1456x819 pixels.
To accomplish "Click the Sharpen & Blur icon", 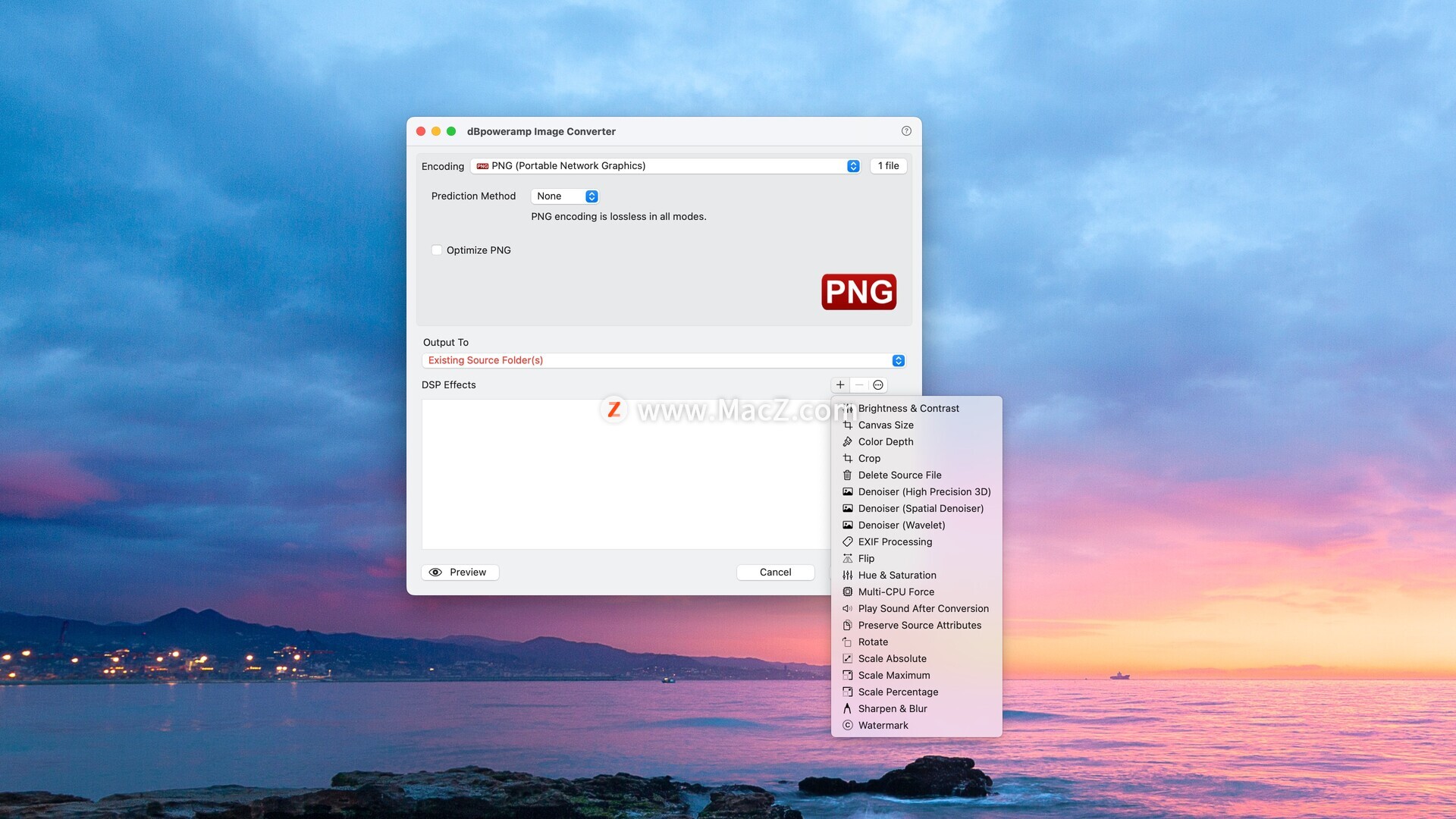I will [848, 709].
